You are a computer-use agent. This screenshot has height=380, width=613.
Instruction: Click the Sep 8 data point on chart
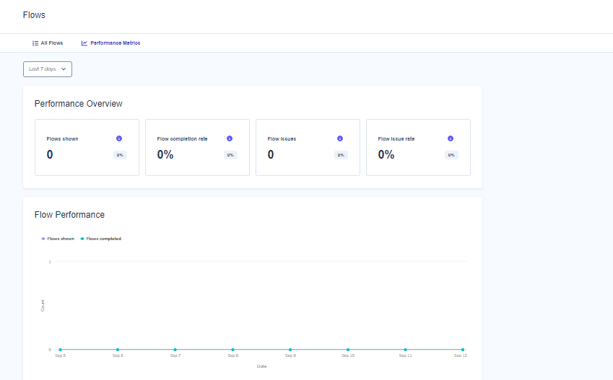coord(232,350)
